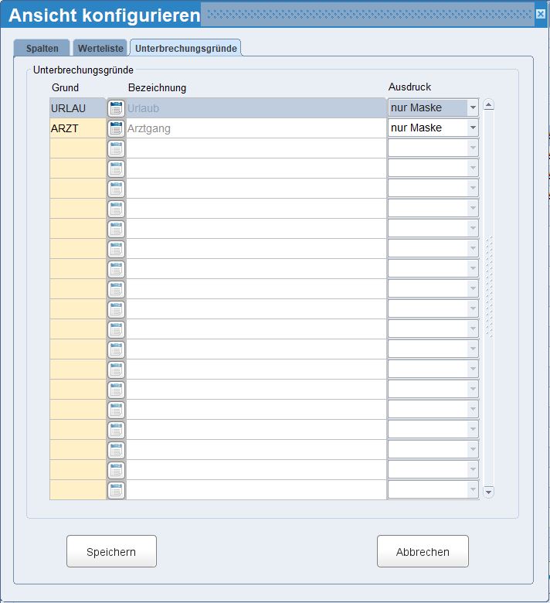This screenshot has height=603, width=550.
Task: Close the Ansicht konfigurieren dialog
Action: [540, 14]
